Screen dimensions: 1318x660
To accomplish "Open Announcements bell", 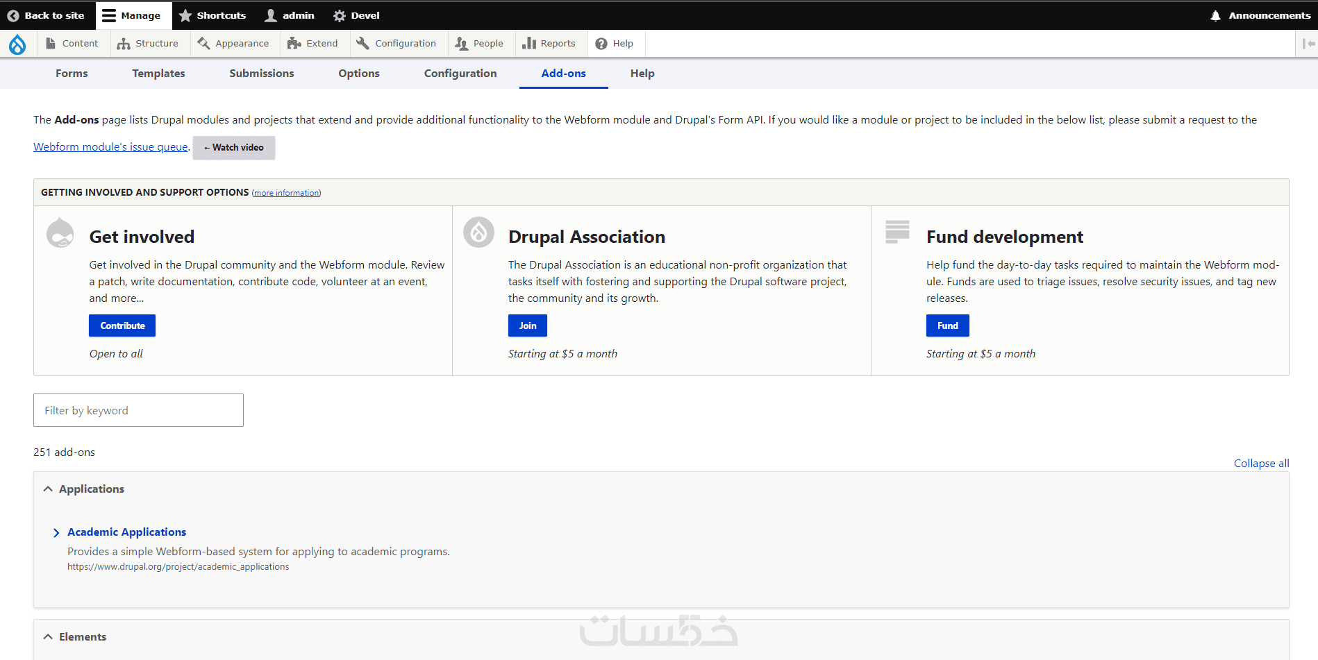I will [1260, 15].
